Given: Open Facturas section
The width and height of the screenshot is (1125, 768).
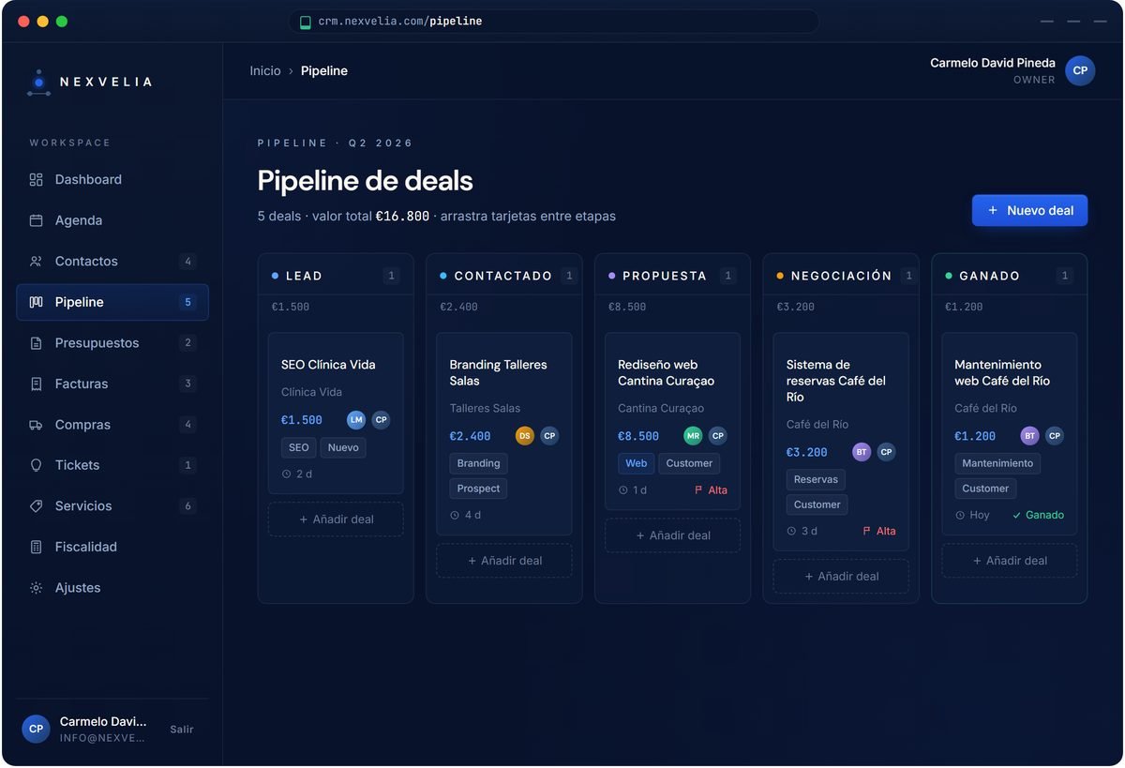Looking at the screenshot, I should tap(112, 384).
